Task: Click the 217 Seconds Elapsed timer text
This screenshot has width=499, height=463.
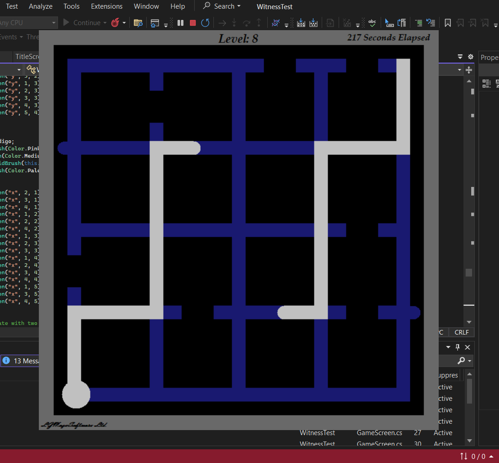Action: point(388,37)
